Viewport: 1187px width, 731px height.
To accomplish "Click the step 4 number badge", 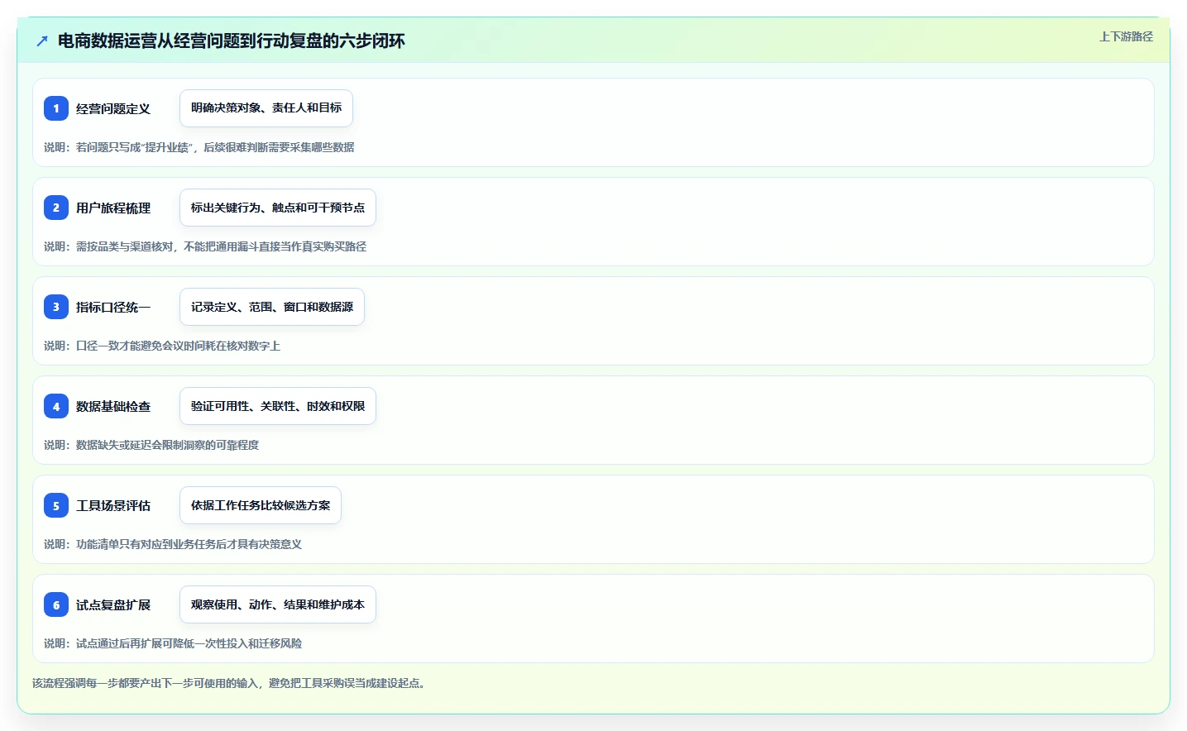I will (56, 406).
